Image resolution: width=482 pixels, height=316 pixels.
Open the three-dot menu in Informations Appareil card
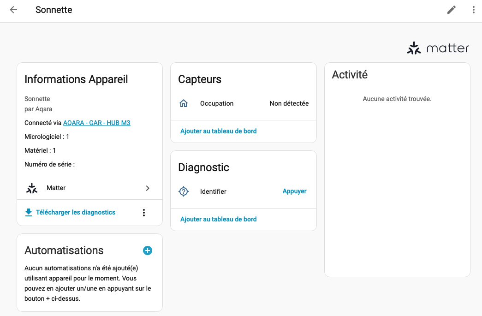[x=144, y=213]
